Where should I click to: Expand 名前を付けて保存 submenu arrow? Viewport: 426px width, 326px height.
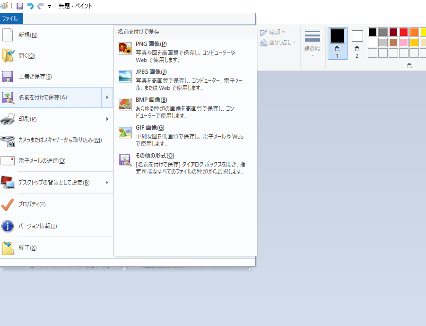(x=107, y=97)
